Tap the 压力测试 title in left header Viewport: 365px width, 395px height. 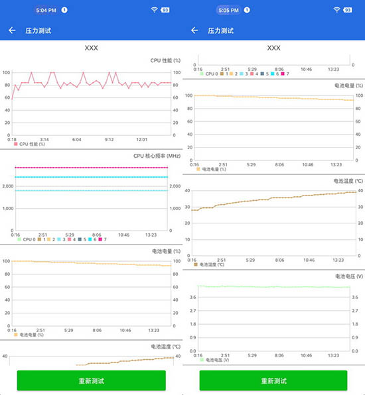coord(38,30)
